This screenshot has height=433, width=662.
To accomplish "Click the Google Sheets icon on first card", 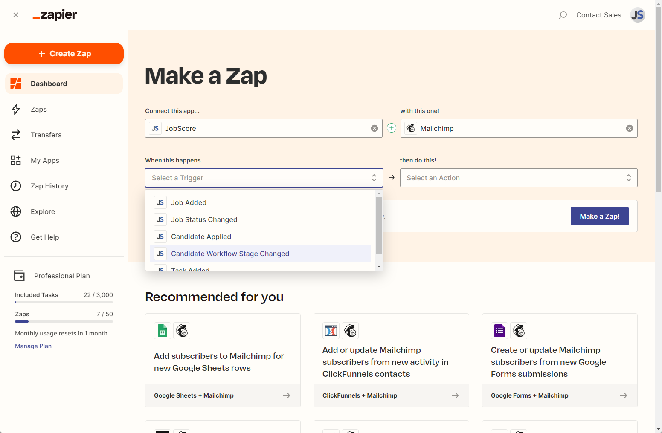I will point(163,331).
